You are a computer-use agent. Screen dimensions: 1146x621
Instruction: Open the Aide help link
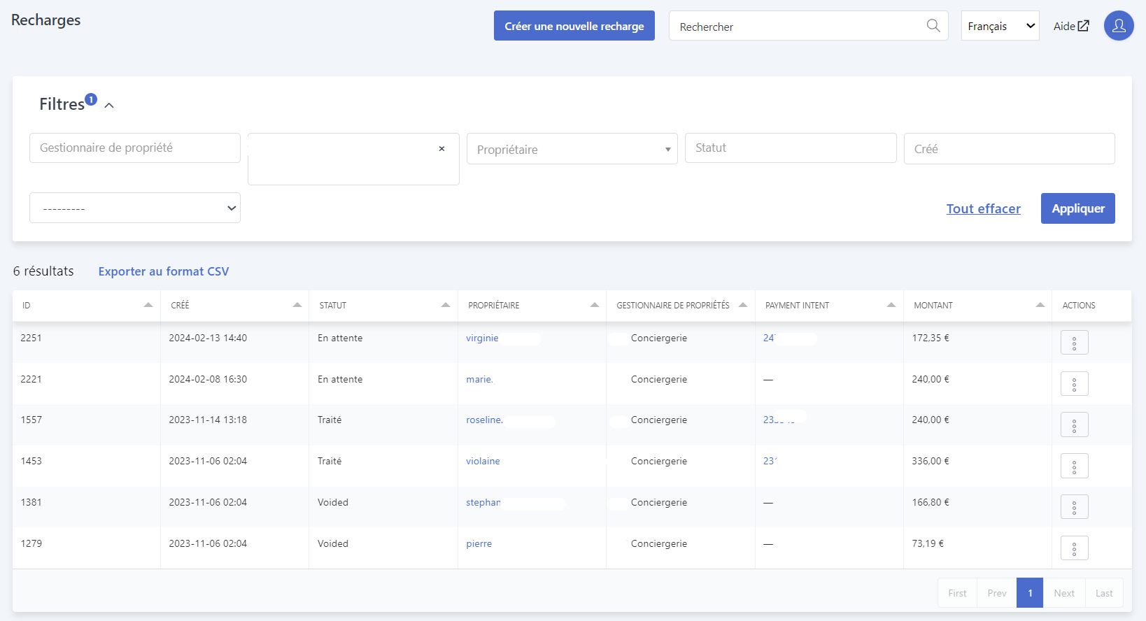pos(1071,26)
